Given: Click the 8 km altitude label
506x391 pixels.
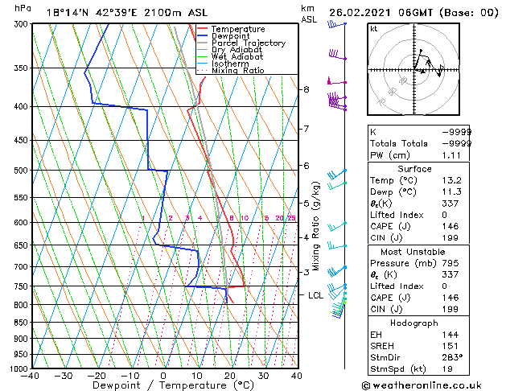Looking at the screenshot, I should click(306, 89).
